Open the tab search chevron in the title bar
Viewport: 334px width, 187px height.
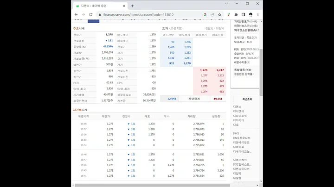click(x=226, y=4)
